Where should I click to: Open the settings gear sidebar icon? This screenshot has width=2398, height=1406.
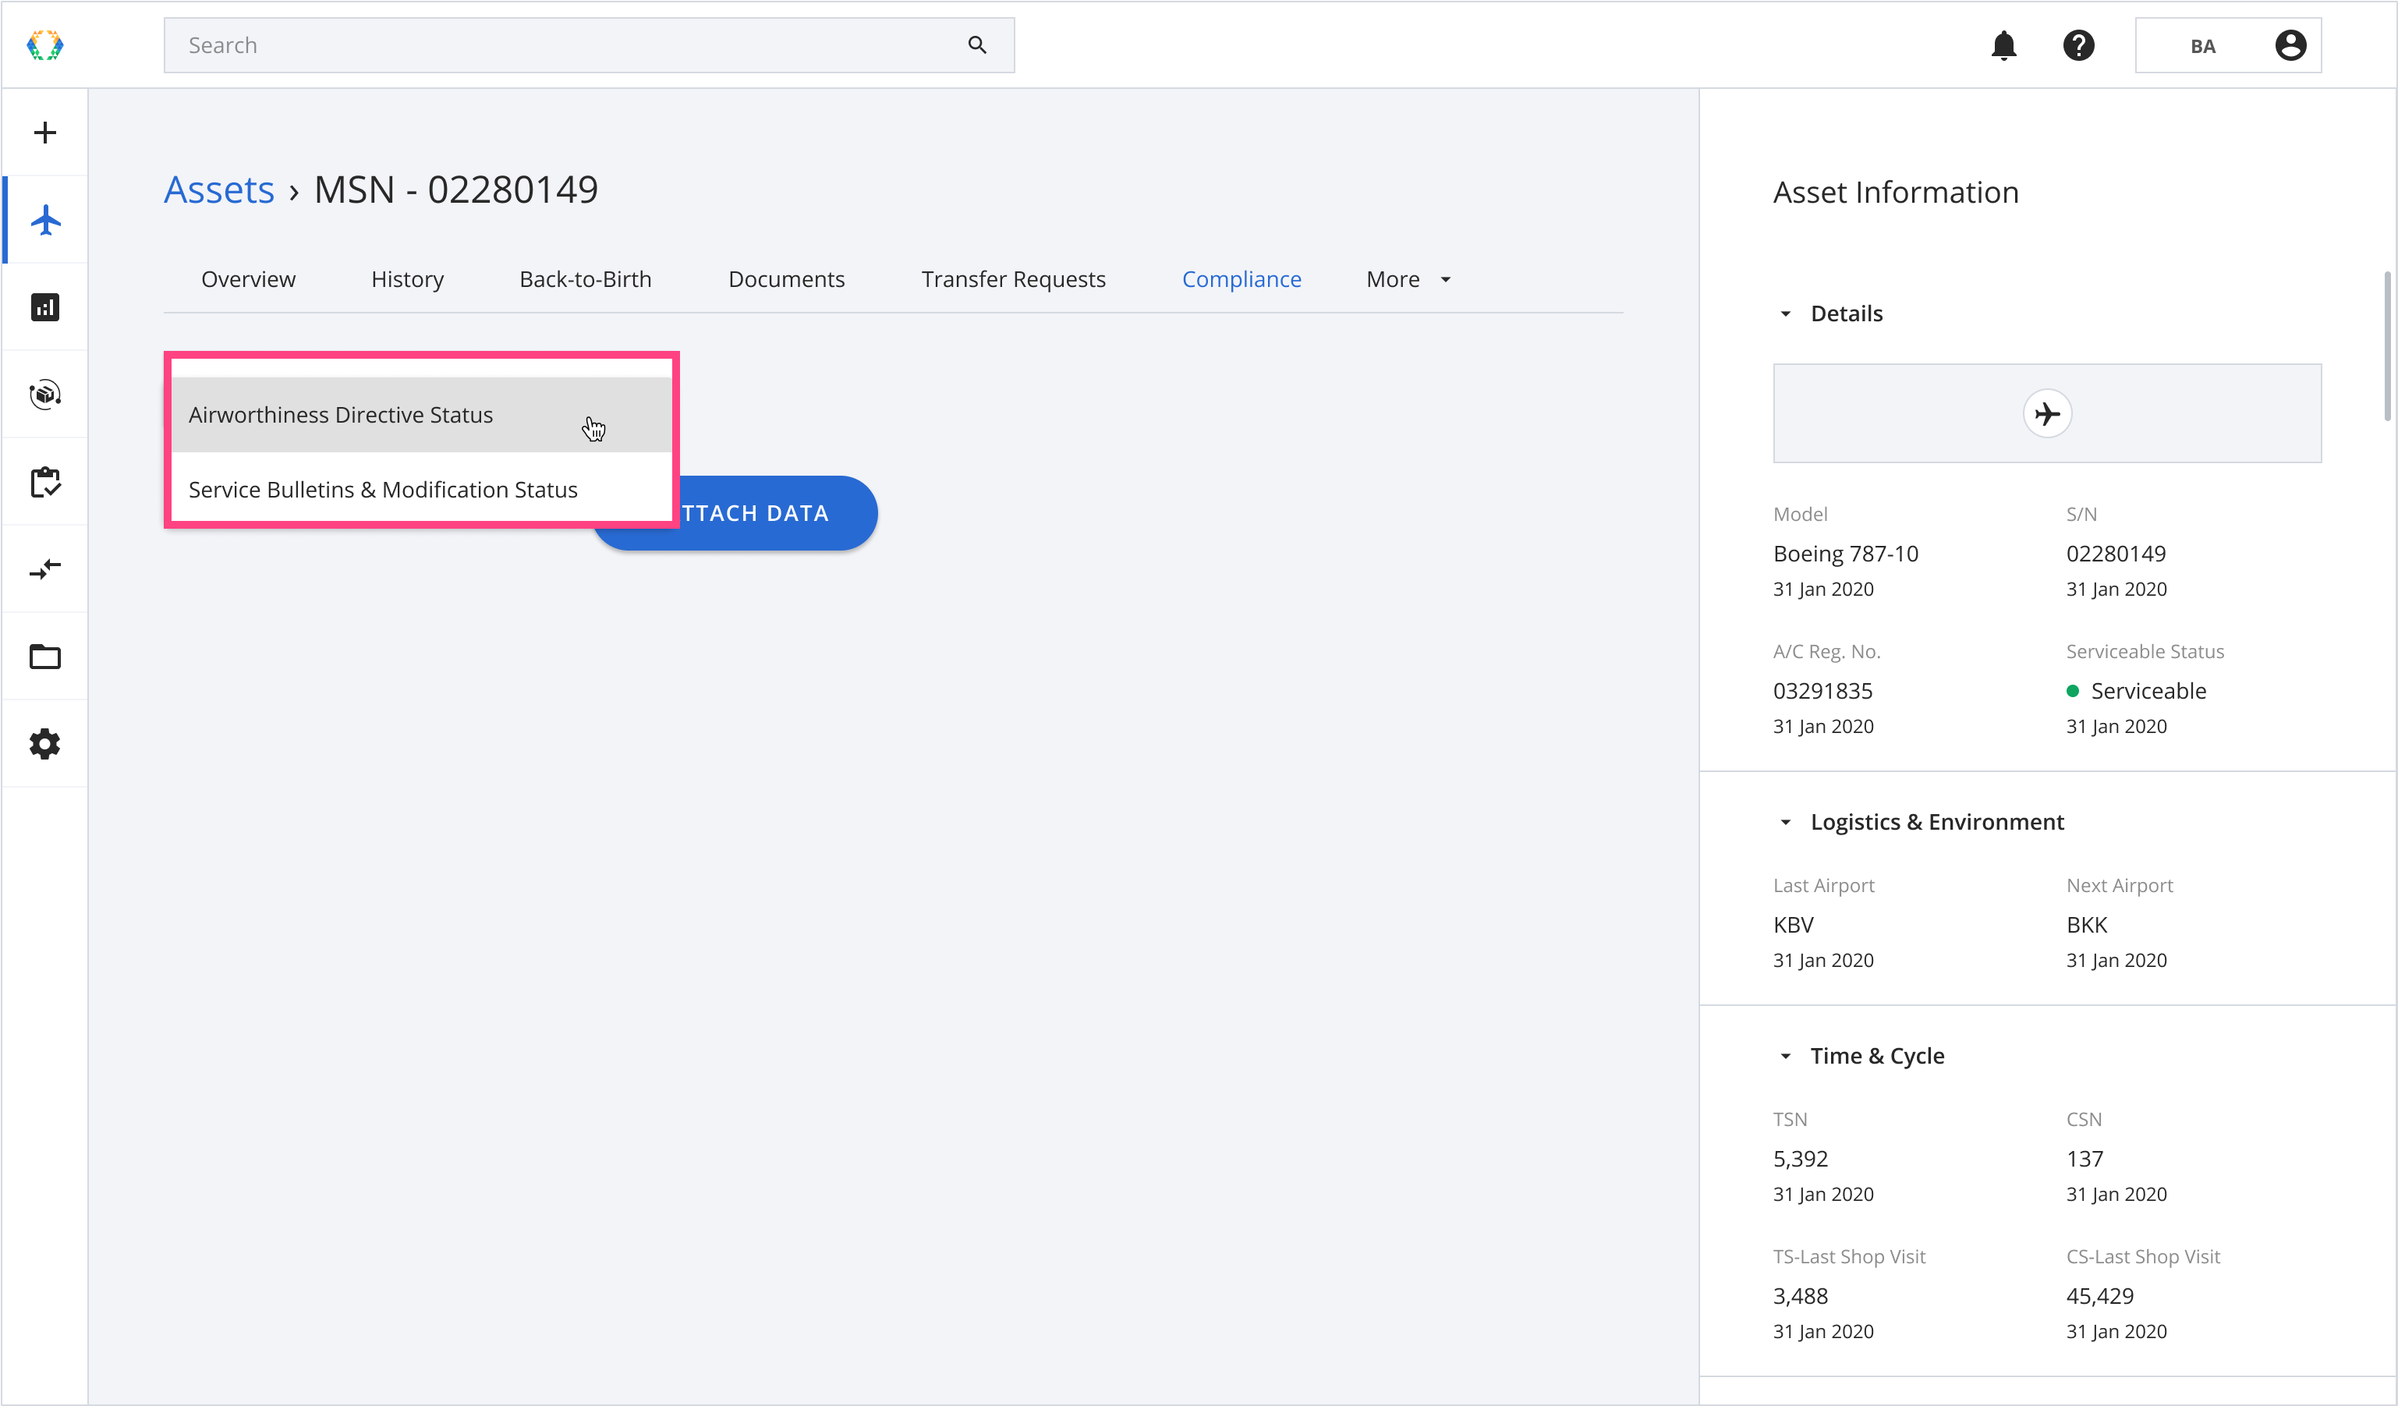44,743
